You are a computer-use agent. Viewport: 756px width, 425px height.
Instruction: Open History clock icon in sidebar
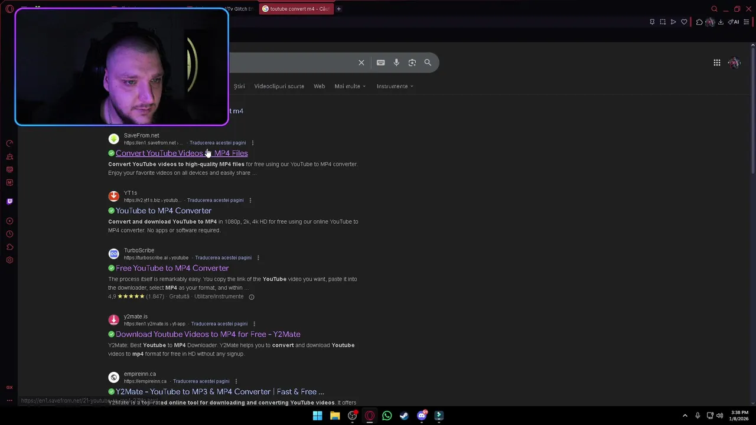[x=9, y=234]
